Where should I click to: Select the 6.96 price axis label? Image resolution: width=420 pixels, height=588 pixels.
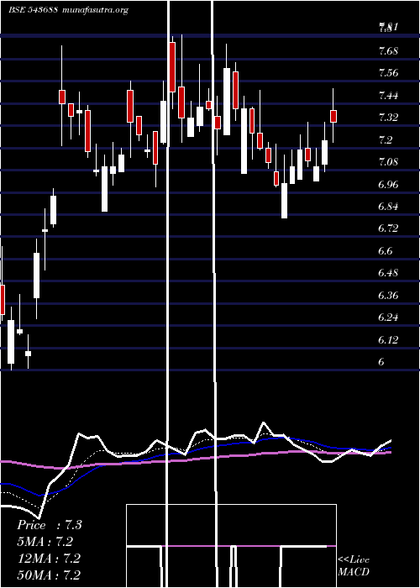388,185
